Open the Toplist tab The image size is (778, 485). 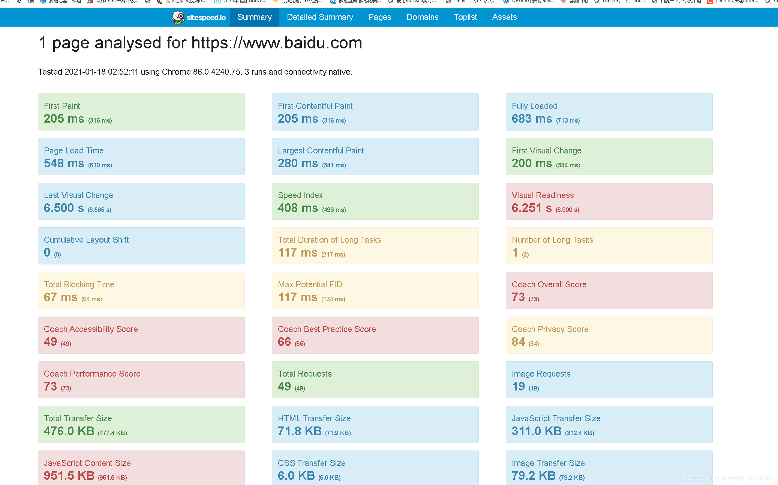click(465, 17)
